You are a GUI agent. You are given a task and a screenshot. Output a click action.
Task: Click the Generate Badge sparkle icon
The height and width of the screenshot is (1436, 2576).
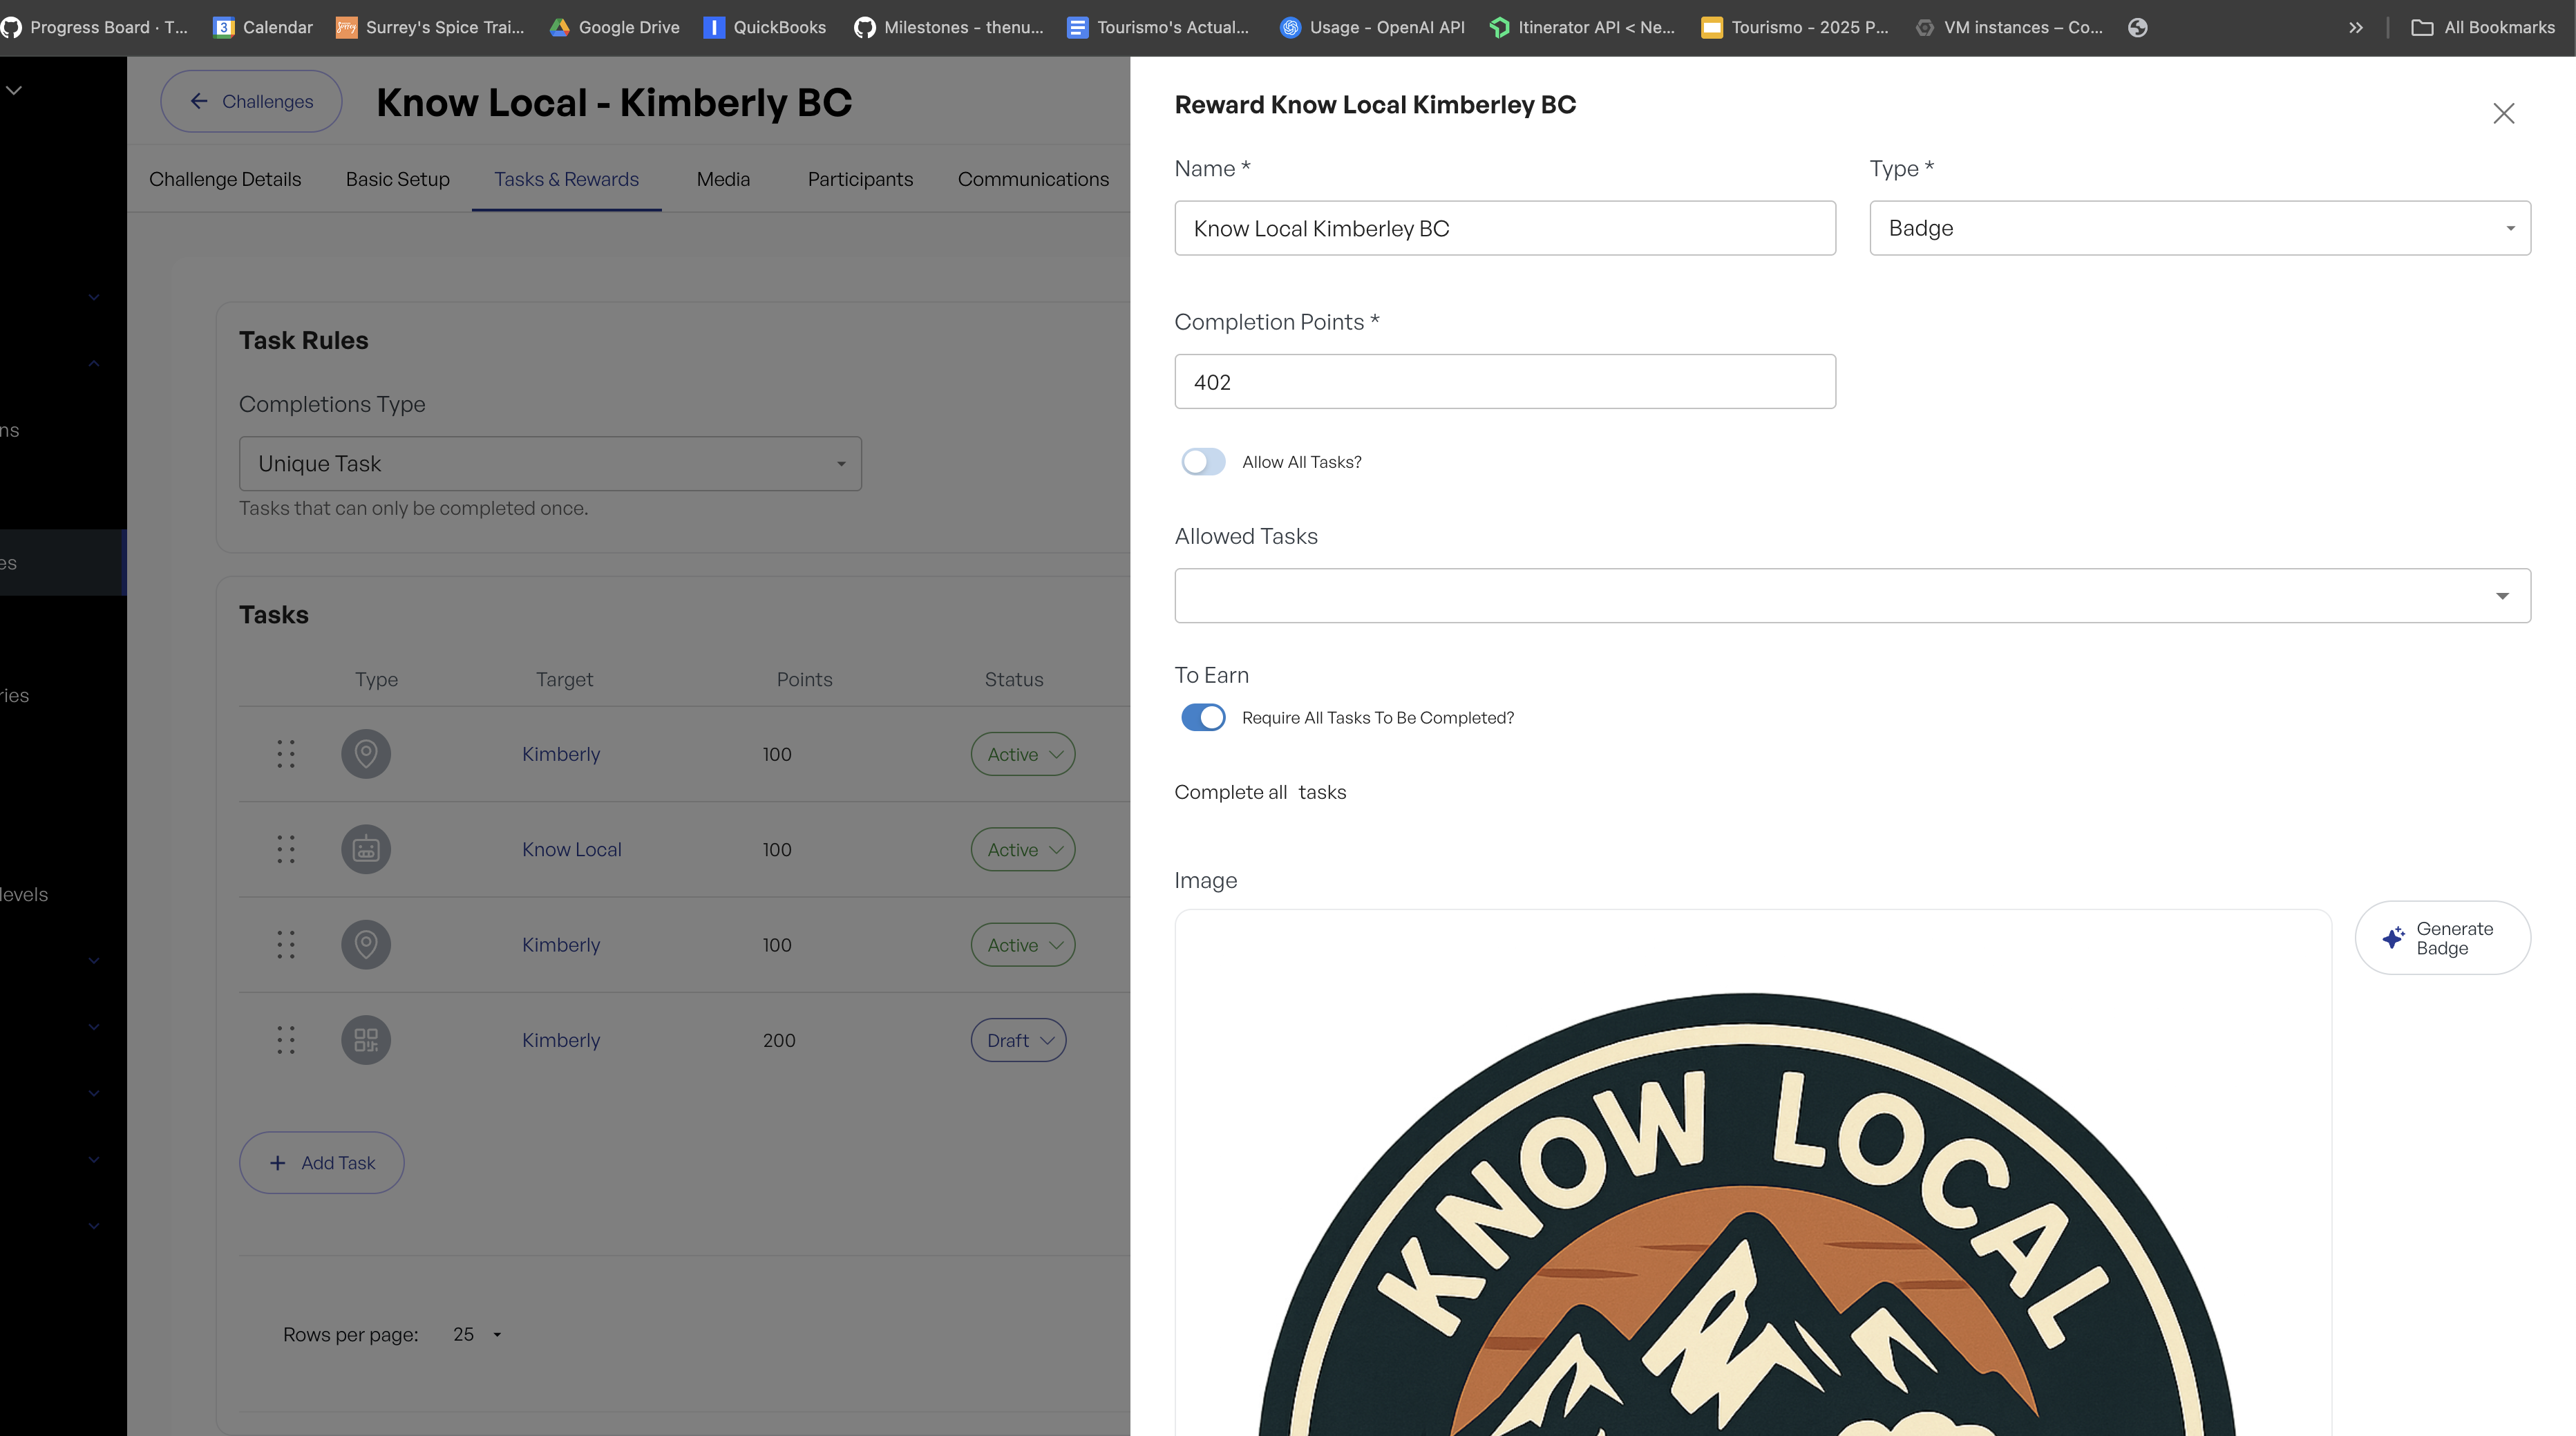click(2393, 938)
